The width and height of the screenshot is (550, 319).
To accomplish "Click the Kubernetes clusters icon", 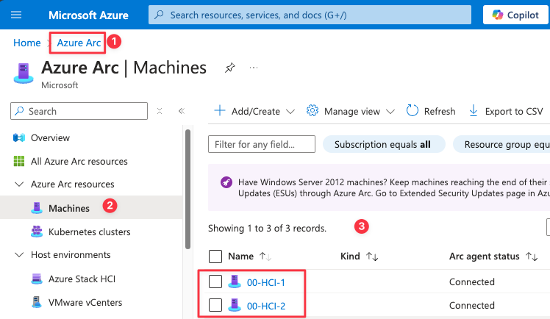I will coord(37,232).
